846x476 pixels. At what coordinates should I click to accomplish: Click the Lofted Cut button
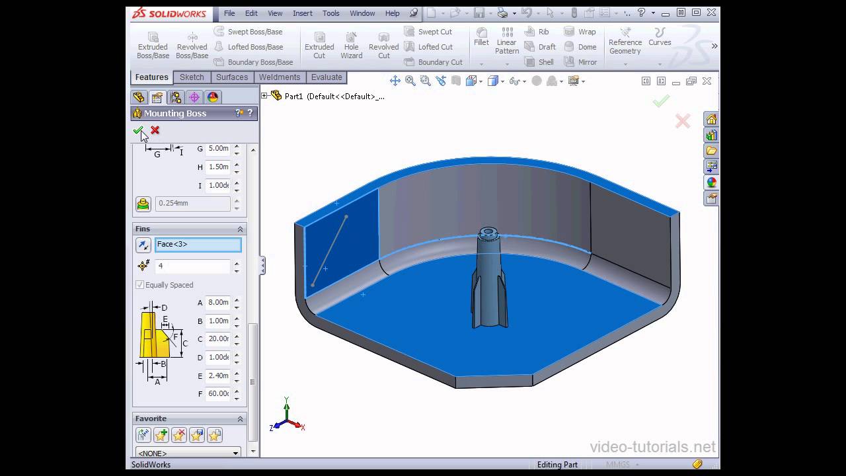click(428, 47)
